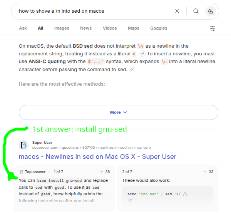231x213 pixels.
Task: Click the Super User site favicon
Action: 23,145
